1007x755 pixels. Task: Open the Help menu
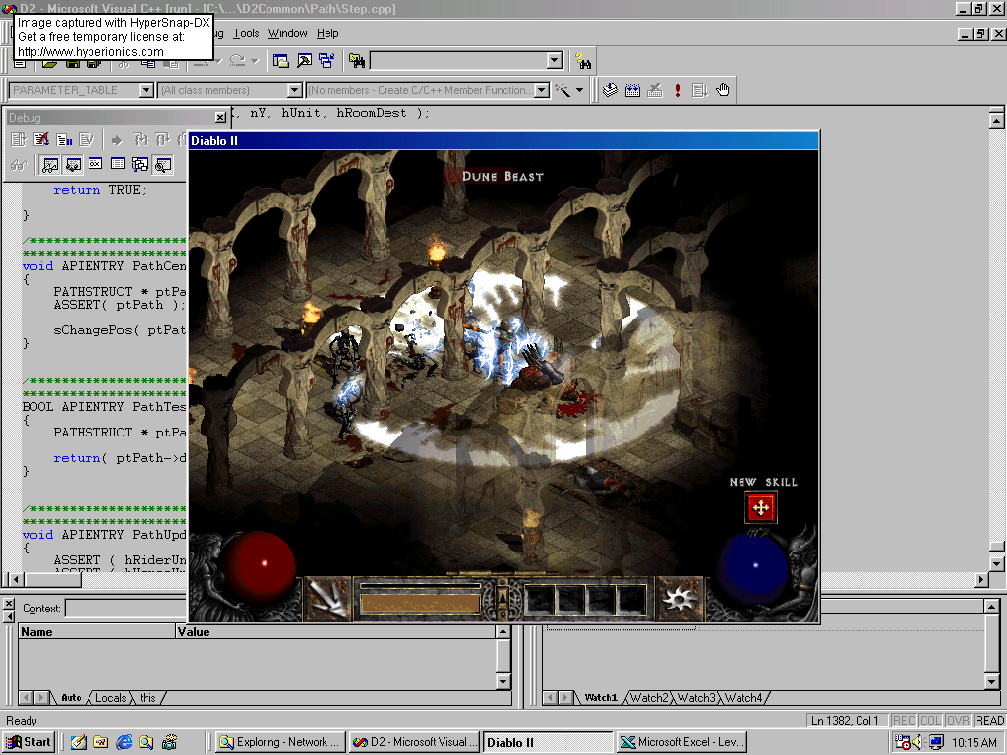[x=327, y=33]
